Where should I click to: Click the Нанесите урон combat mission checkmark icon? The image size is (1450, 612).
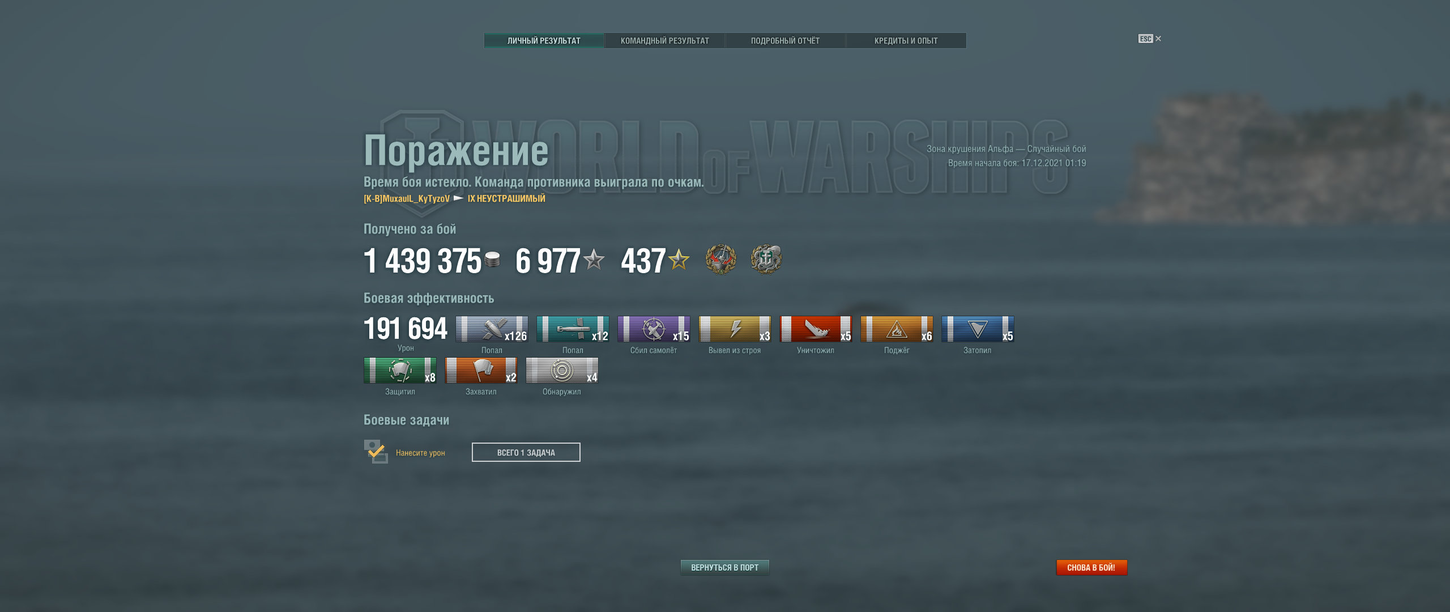[x=376, y=452]
